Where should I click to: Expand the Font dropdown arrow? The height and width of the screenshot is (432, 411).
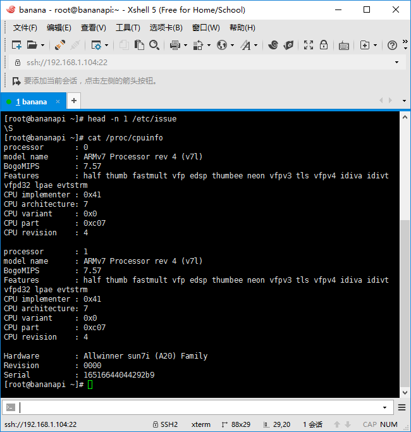coord(255,45)
